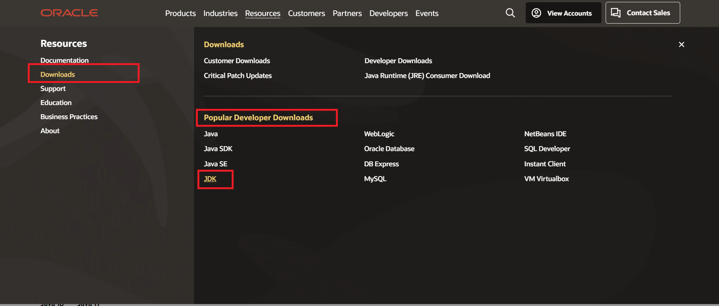Click the MySQL link
The height and width of the screenshot is (306, 719).
(375, 178)
